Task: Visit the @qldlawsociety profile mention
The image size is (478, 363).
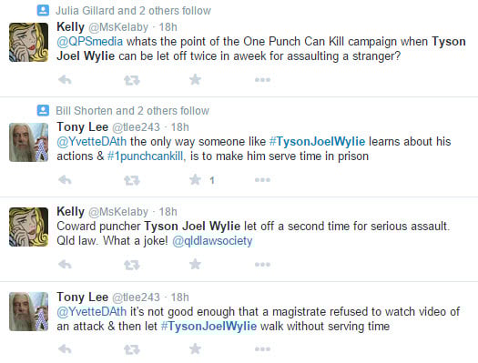Action: (212, 241)
